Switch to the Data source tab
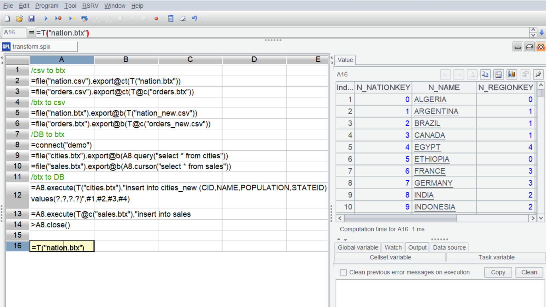Viewport: 546px width, 307px height. click(449, 247)
